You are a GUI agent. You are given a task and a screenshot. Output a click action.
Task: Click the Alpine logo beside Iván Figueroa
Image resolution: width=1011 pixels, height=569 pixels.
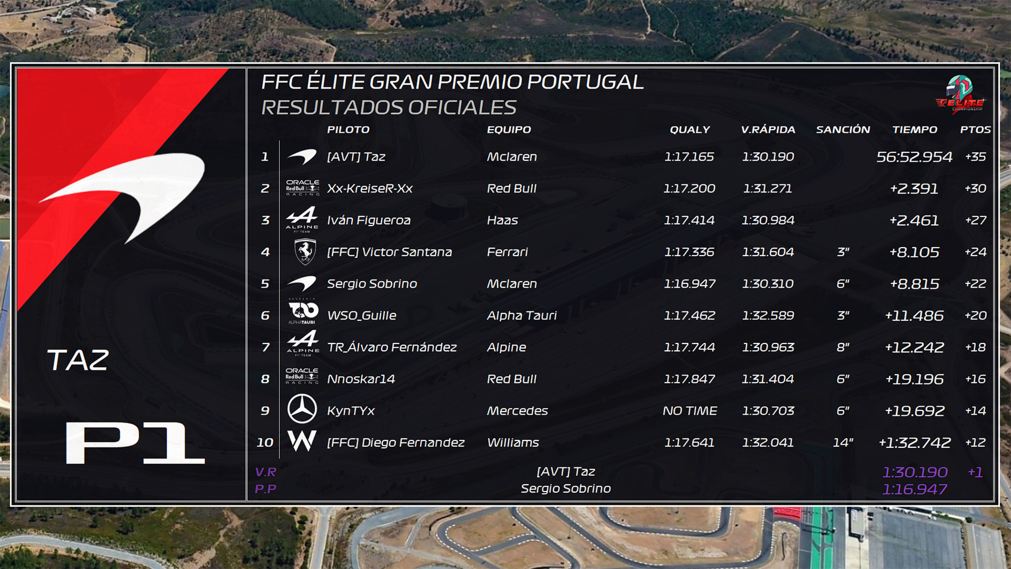click(302, 220)
